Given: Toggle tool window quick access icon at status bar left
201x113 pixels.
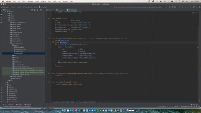Looking at the screenshot, I should (x=1, y=106).
